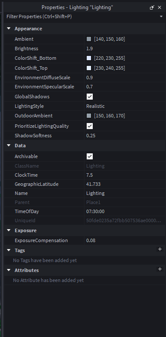Open the ColorShift_Bottom color swatch
This screenshot has width=166, height=337.
pyautogui.click(x=89, y=58)
